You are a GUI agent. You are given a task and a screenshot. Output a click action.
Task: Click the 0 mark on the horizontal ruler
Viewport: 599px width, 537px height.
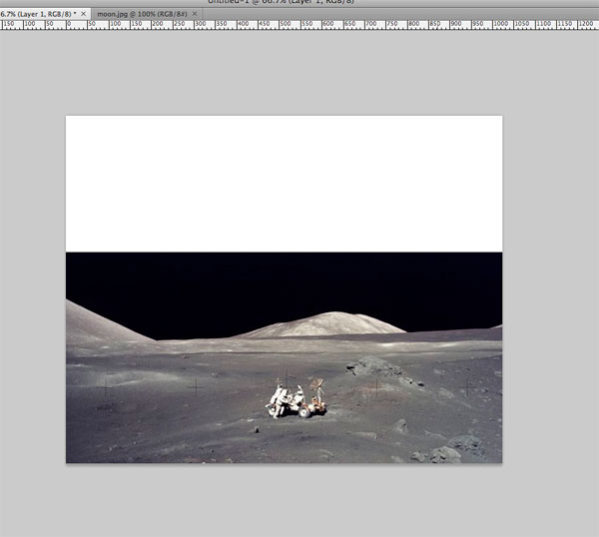pyautogui.click(x=66, y=23)
